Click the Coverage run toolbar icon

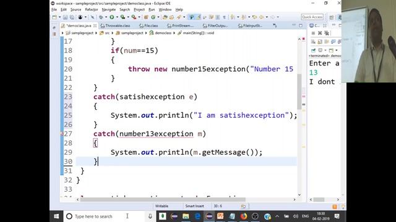pyautogui.click(x=123, y=17)
